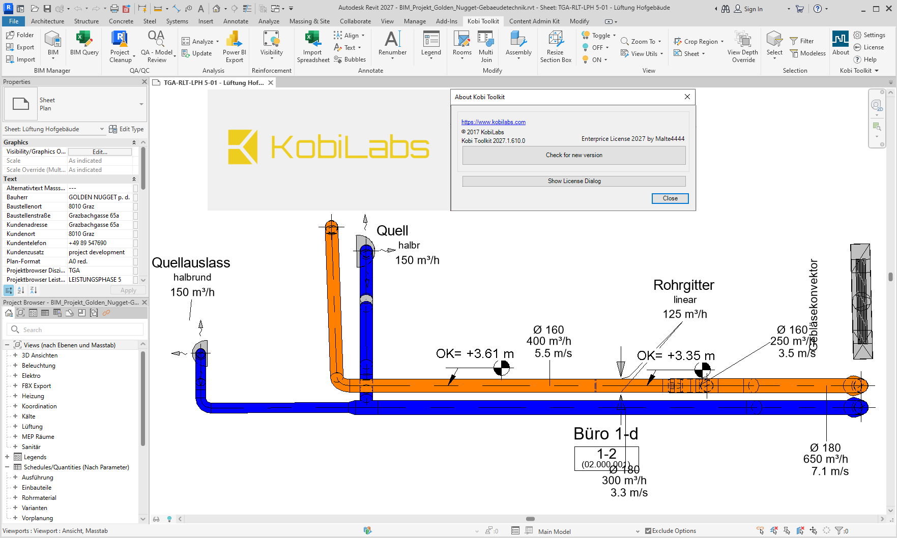Expand the Lüftung views node
This screenshot has width=897, height=538.
click(x=15, y=427)
